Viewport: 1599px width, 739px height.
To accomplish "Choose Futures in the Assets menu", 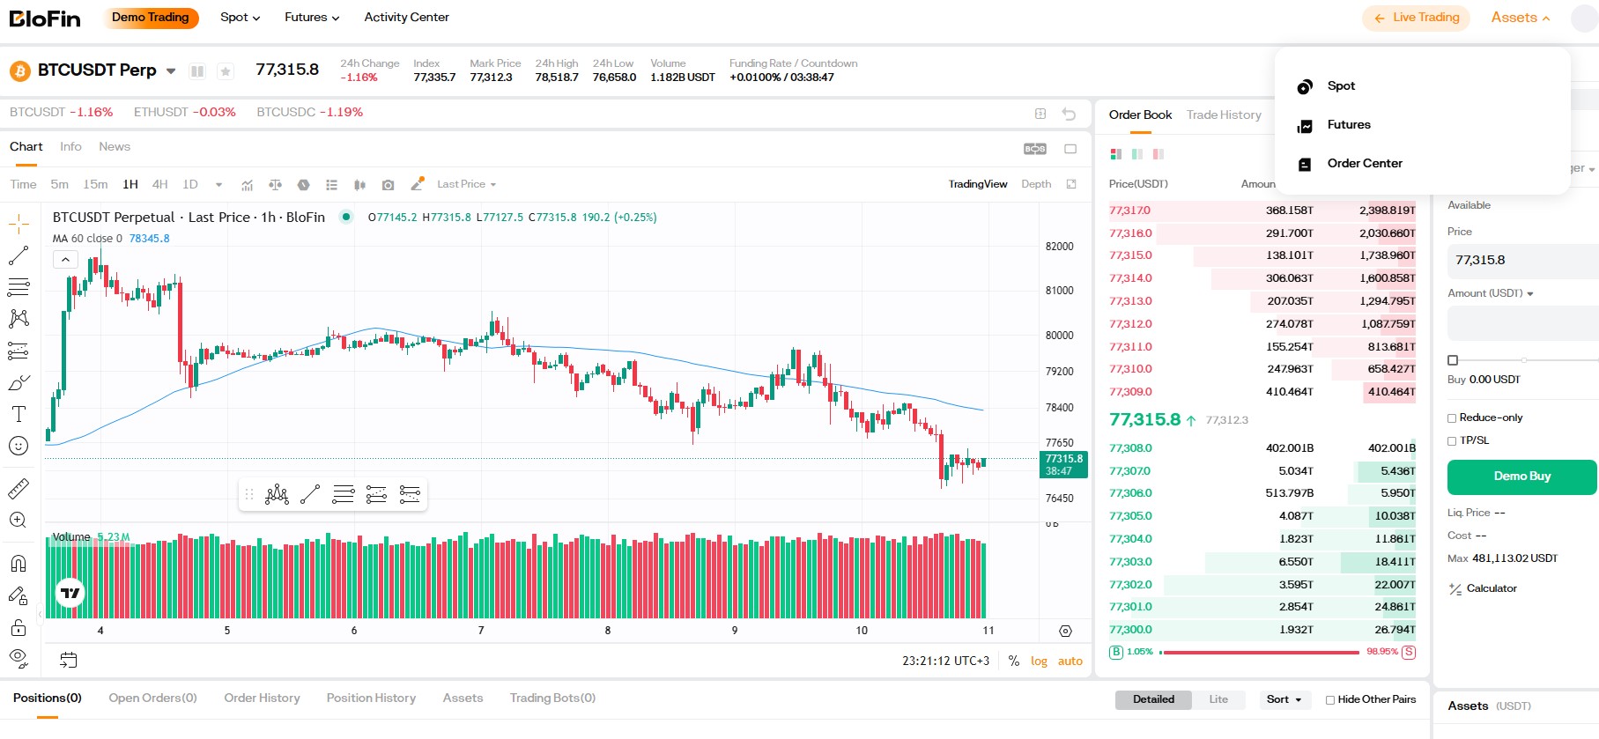I will 1349,124.
